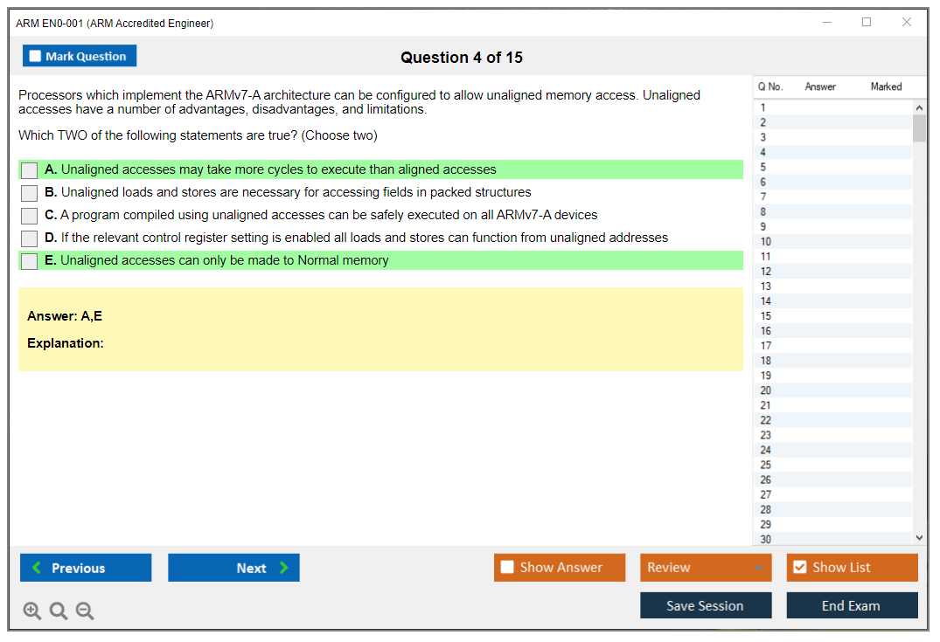940x642 pixels.
Task: Click the zoom reset magnifier icon
Action: click(x=59, y=611)
